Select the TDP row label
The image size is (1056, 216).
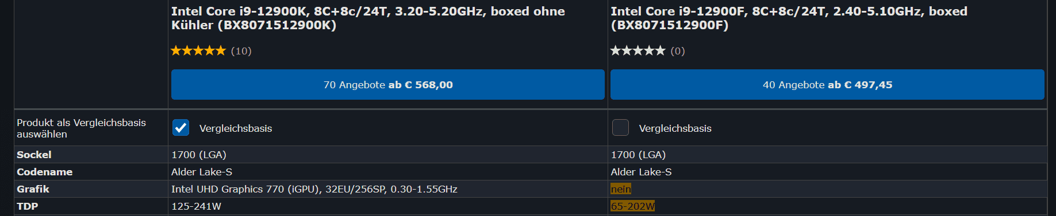(27, 206)
